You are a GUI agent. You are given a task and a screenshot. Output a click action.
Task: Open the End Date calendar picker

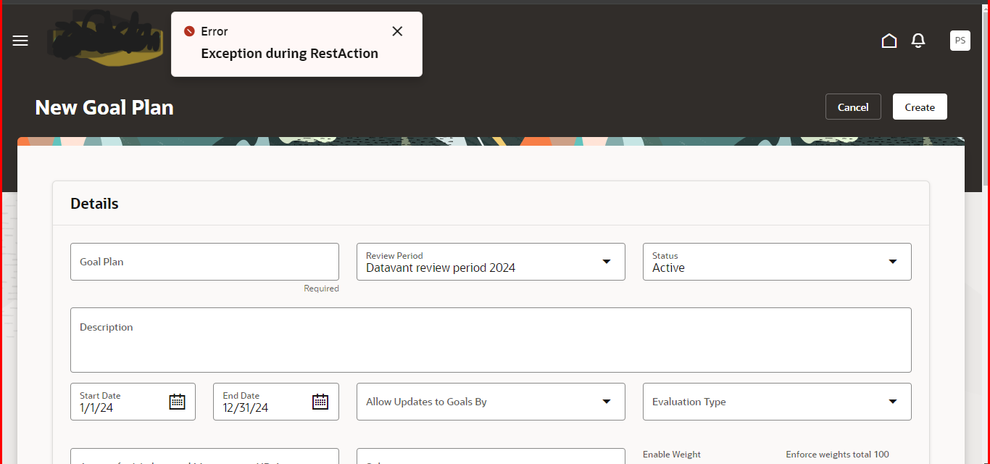pos(320,402)
